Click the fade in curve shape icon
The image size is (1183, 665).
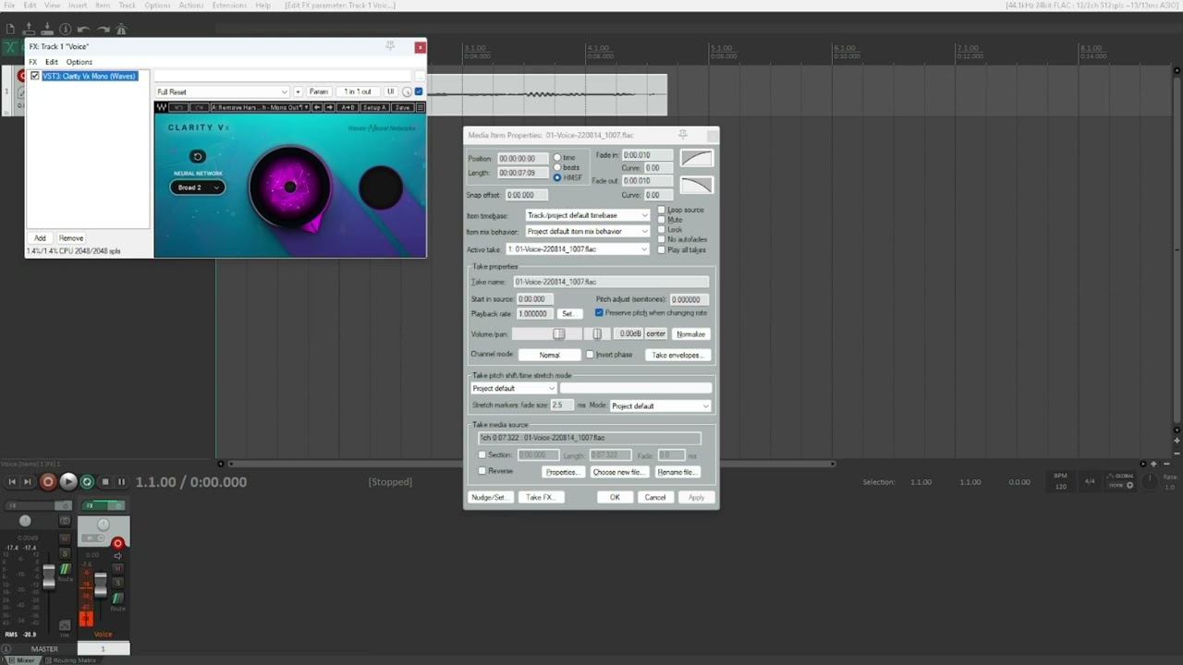pos(697,158)
